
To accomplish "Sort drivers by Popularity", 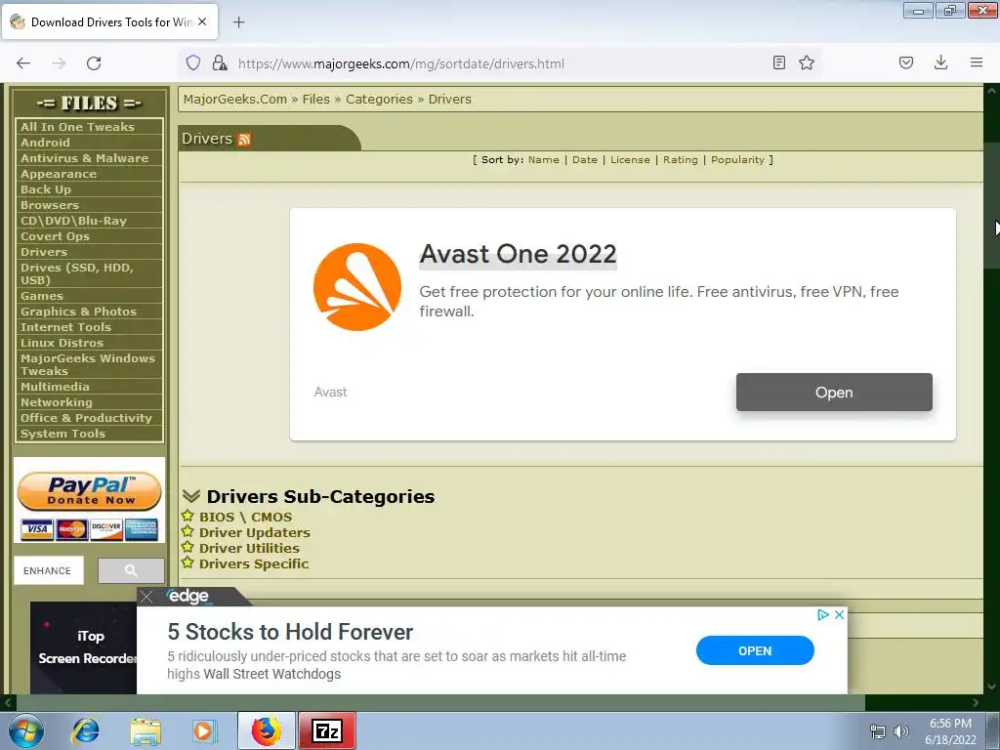I will (x=737, y=159).
